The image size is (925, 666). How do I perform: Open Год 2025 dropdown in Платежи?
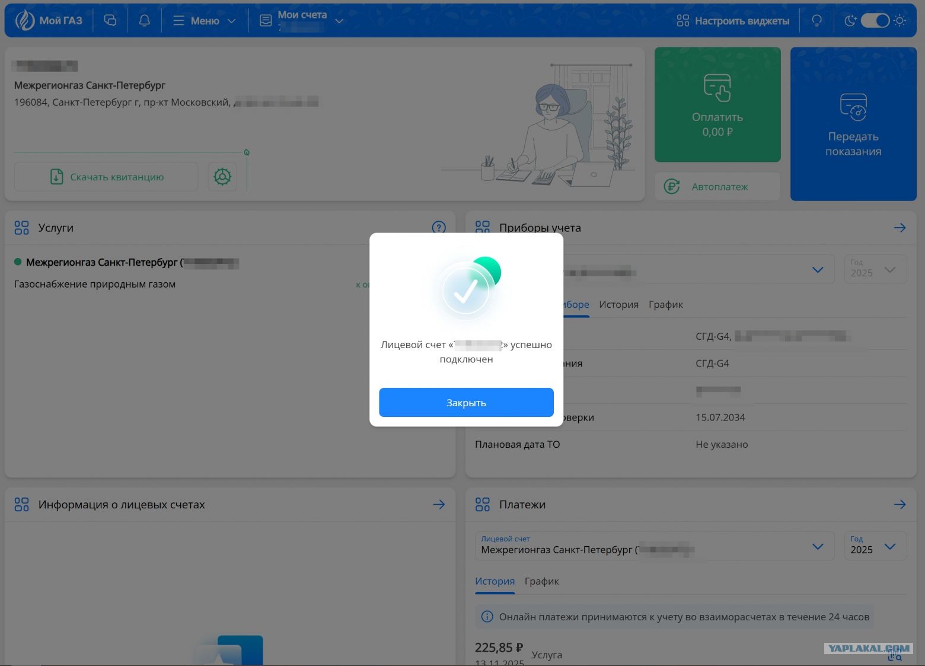(x=875, y=546)
